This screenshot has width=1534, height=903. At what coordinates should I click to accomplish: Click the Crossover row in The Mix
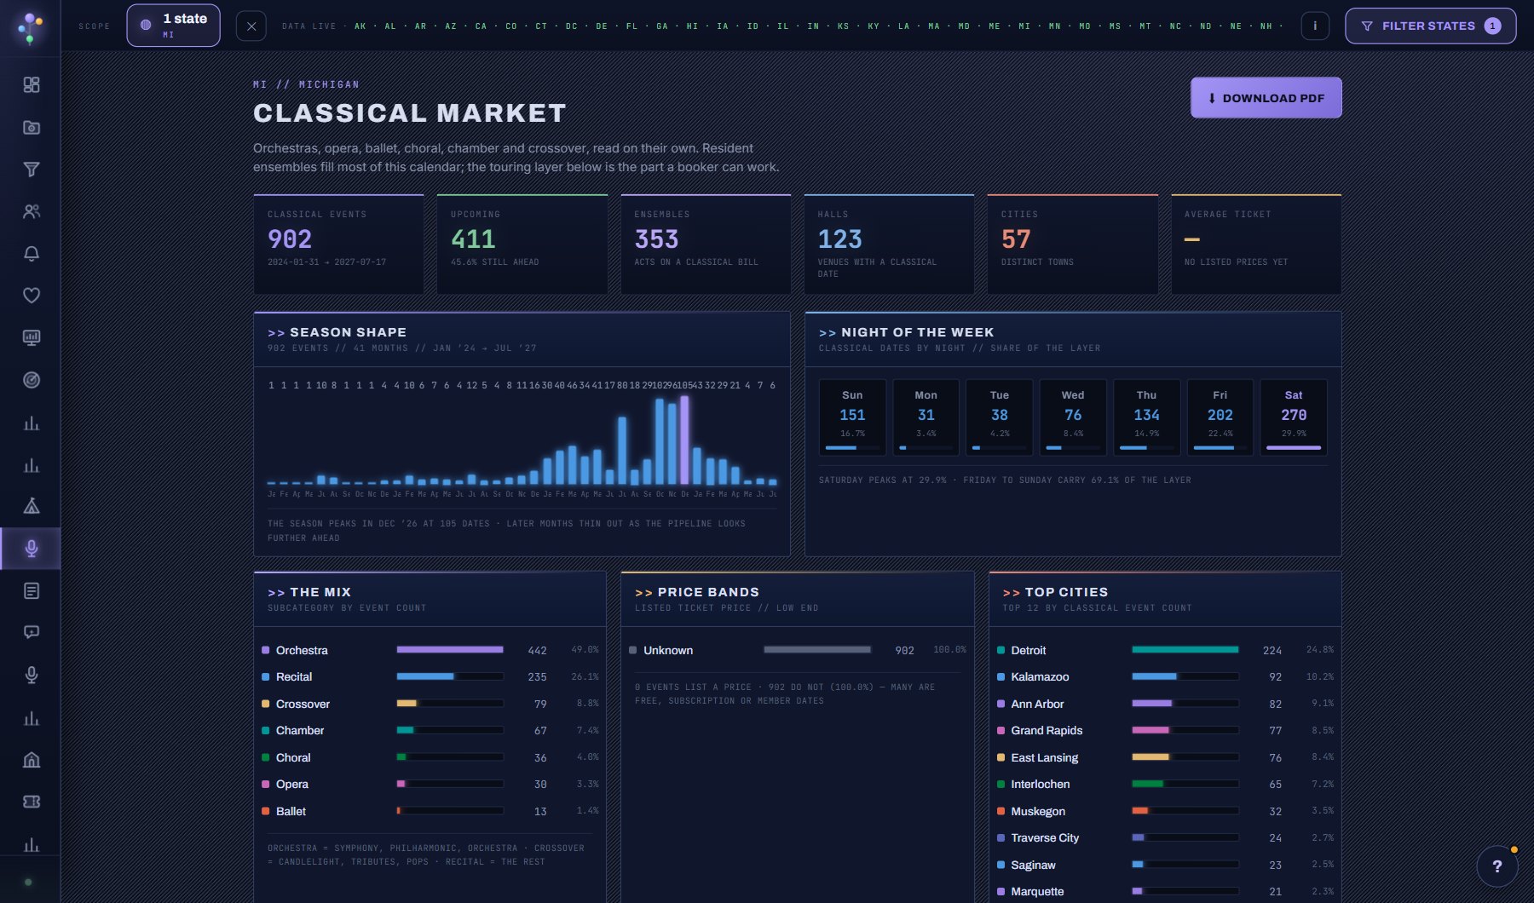point(430,704)
